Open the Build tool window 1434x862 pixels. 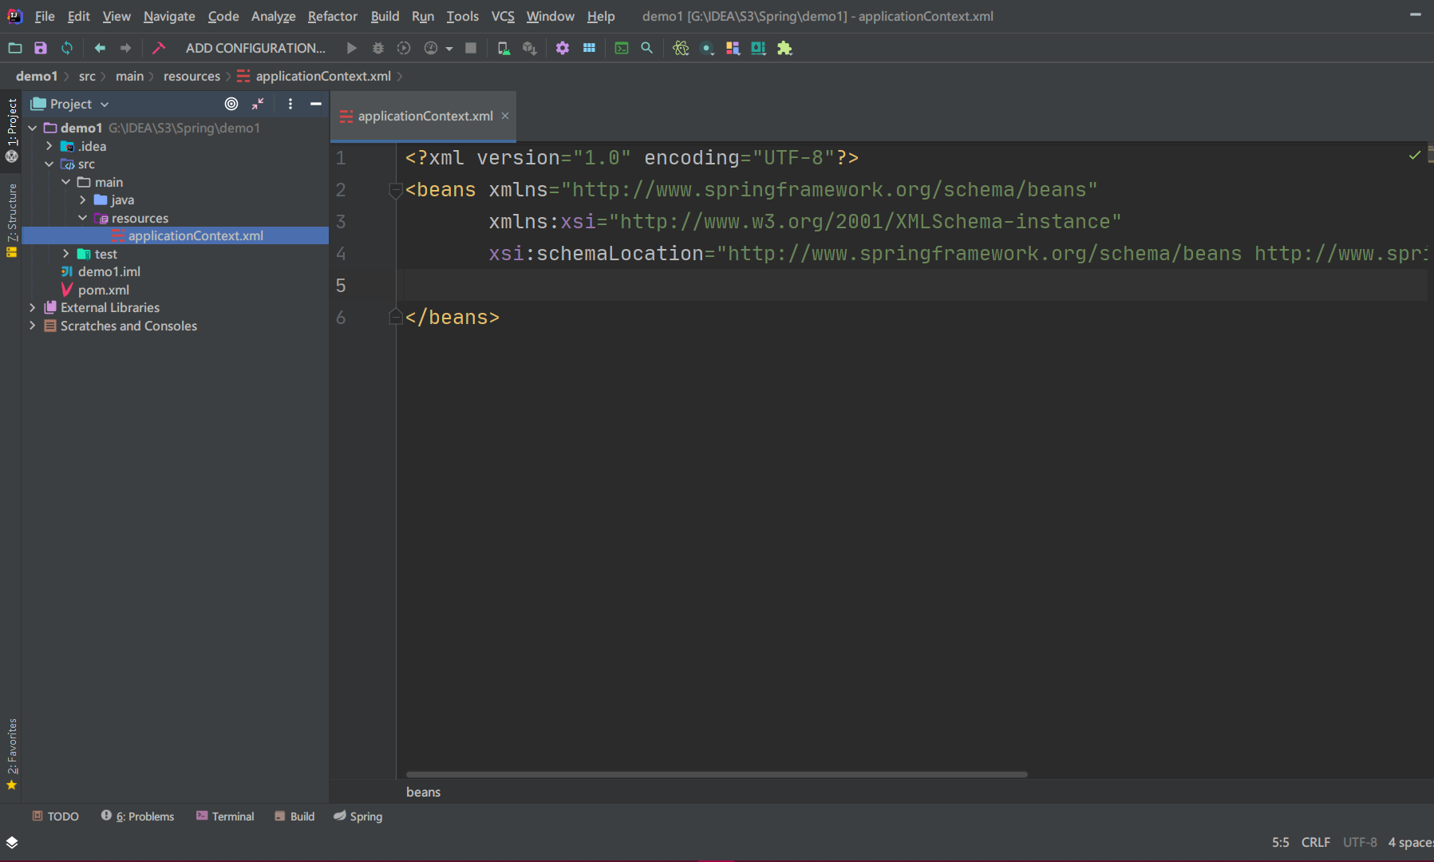coord(294,817)
